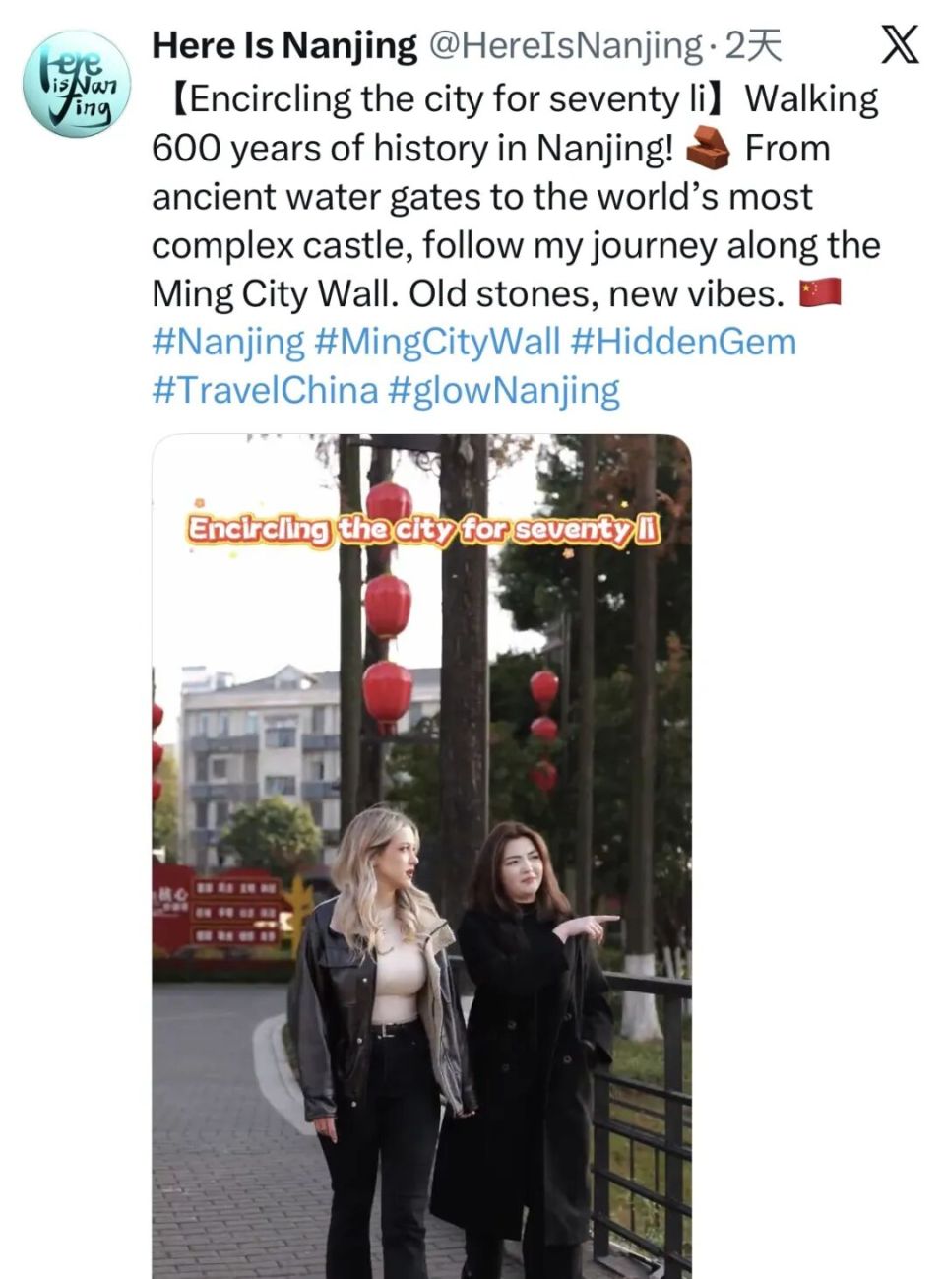Open the Here Is Nanjing profile avatar
The height and width of the screenshot is (1279, 945).
point(77,84)
